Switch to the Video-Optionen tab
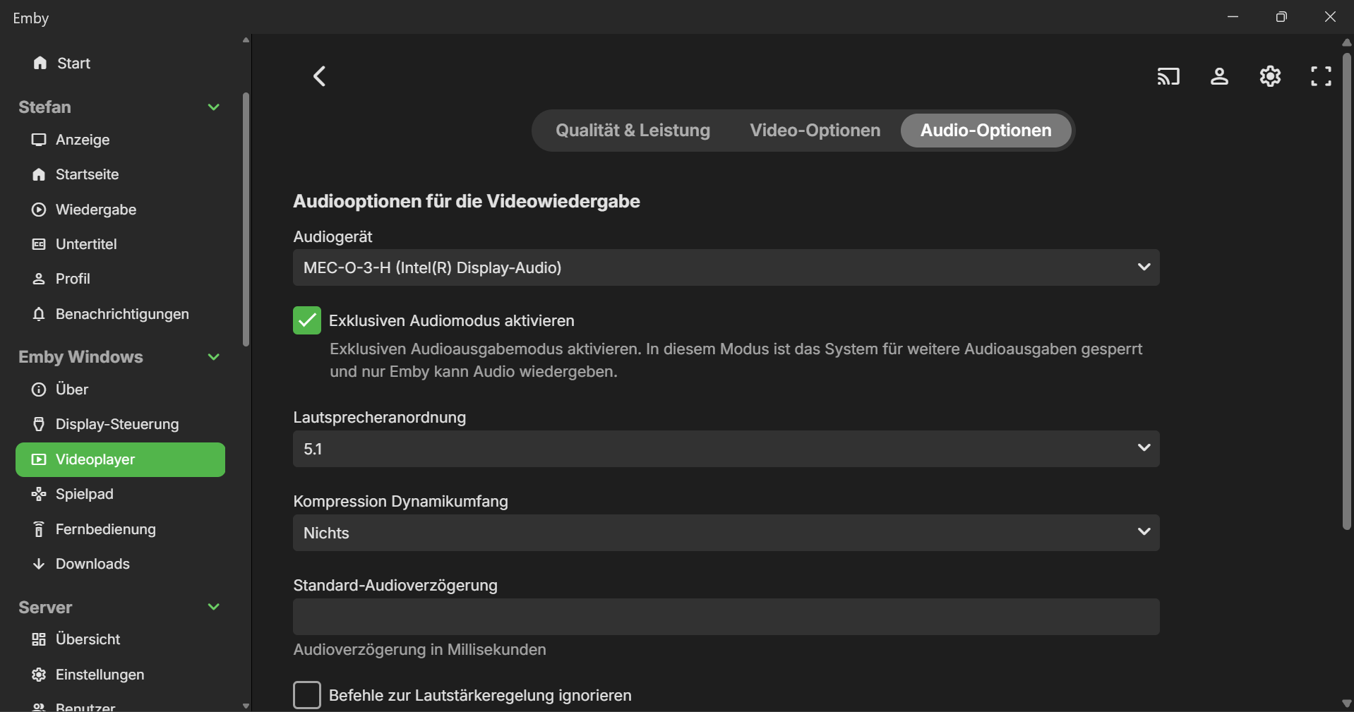1354x712 pixels. point(815,131)
